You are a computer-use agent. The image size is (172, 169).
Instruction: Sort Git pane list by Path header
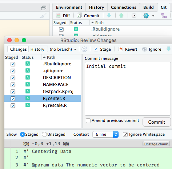click(x=131, y=23)
